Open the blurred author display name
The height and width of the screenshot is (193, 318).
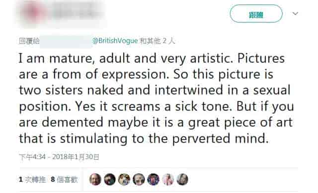(x=77, y=10)
